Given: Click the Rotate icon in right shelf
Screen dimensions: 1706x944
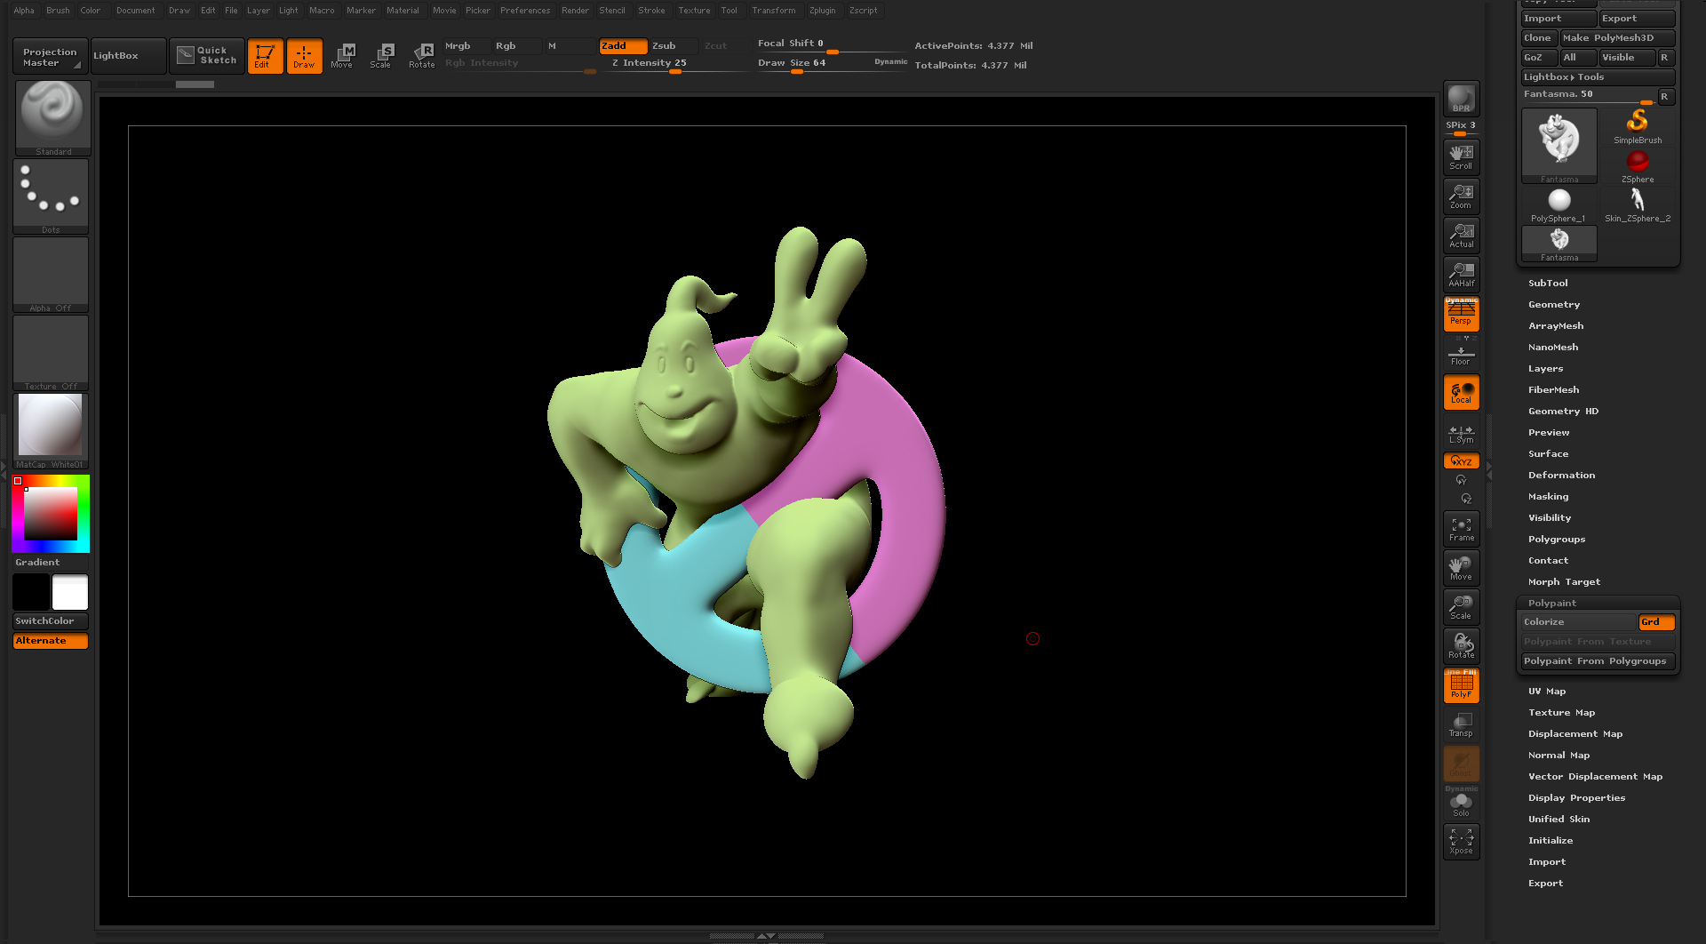Looking at the screenshot, I should 1461,646.
